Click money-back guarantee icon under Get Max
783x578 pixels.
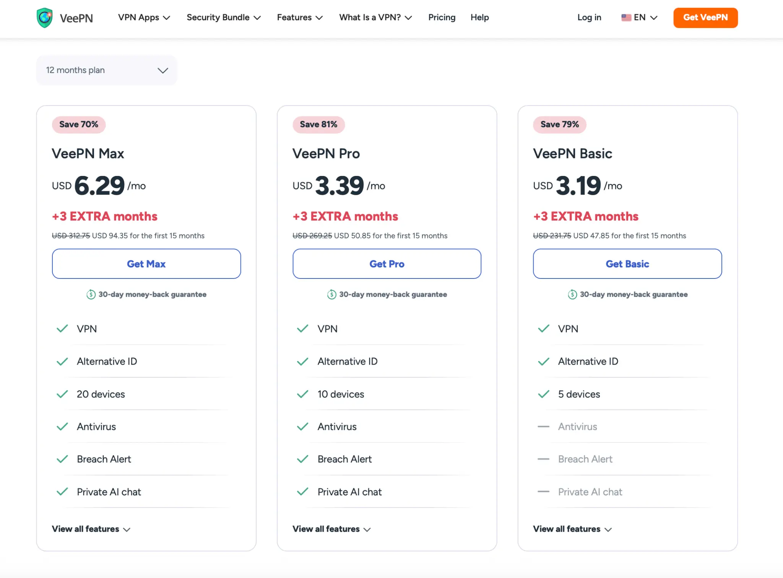(91, 294)
